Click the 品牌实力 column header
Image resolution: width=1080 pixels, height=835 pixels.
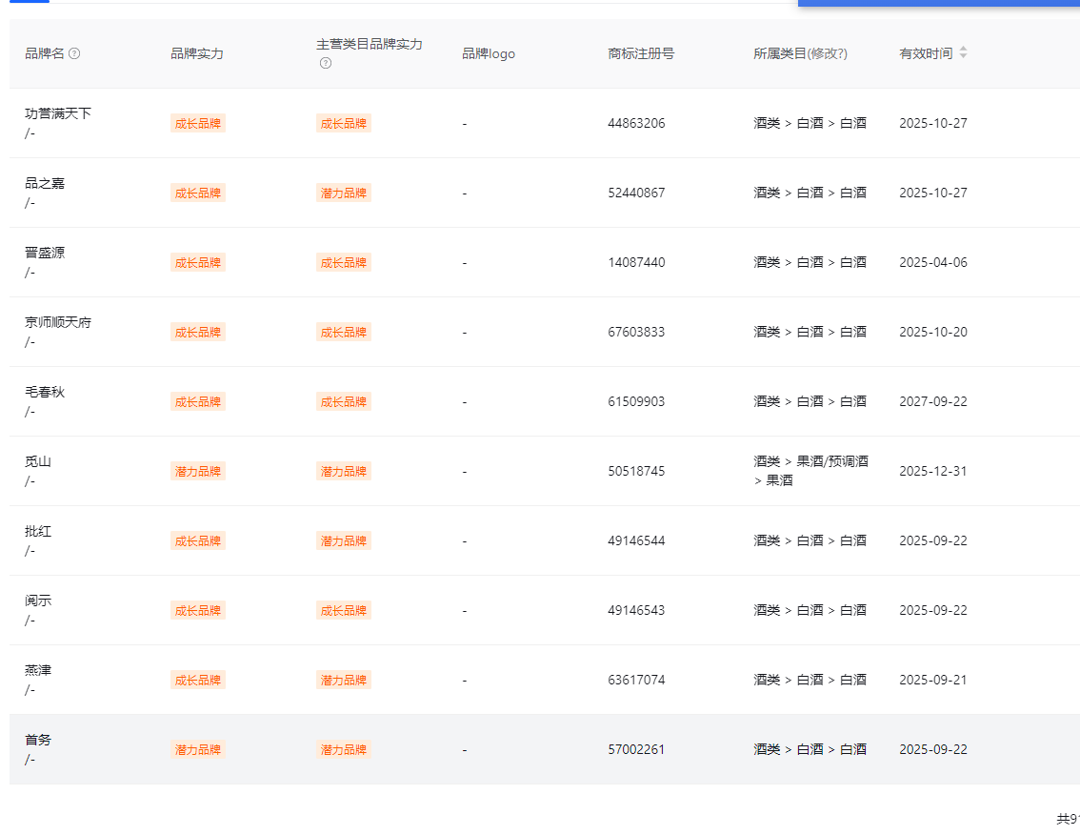tap(197, 53)
